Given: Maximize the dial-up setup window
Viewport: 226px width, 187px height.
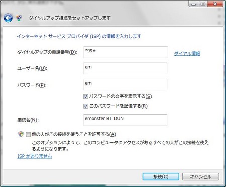Looking at the screenshot, I should point(203,4).
